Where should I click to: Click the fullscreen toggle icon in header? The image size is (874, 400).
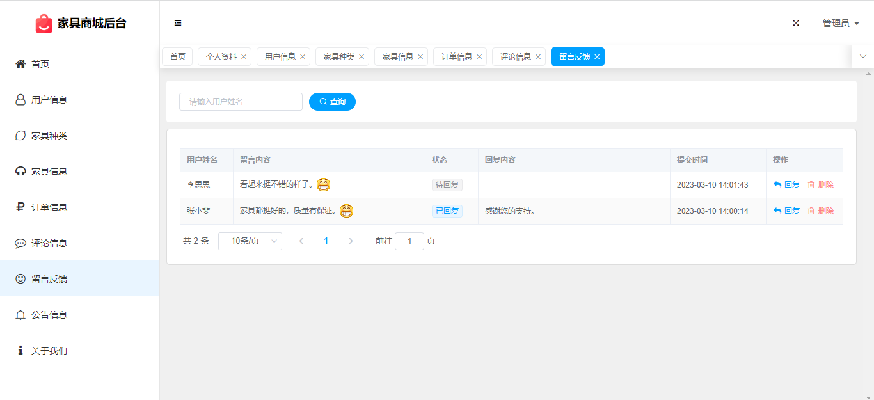796,23
